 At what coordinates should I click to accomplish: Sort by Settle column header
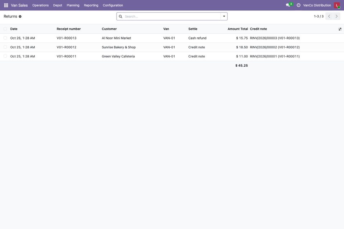[x=193, y=29]
